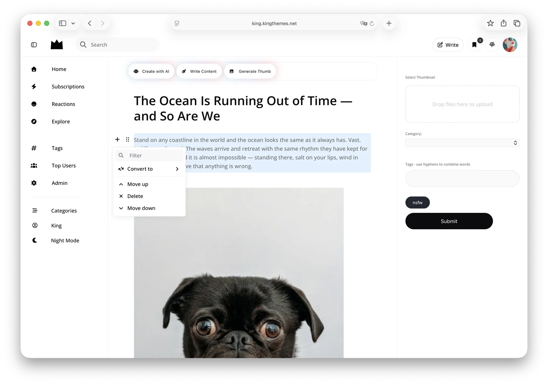Open bookmarks via the bookmark icon
The width and height of the screenshot is (548, 385).
coord(474,45)
